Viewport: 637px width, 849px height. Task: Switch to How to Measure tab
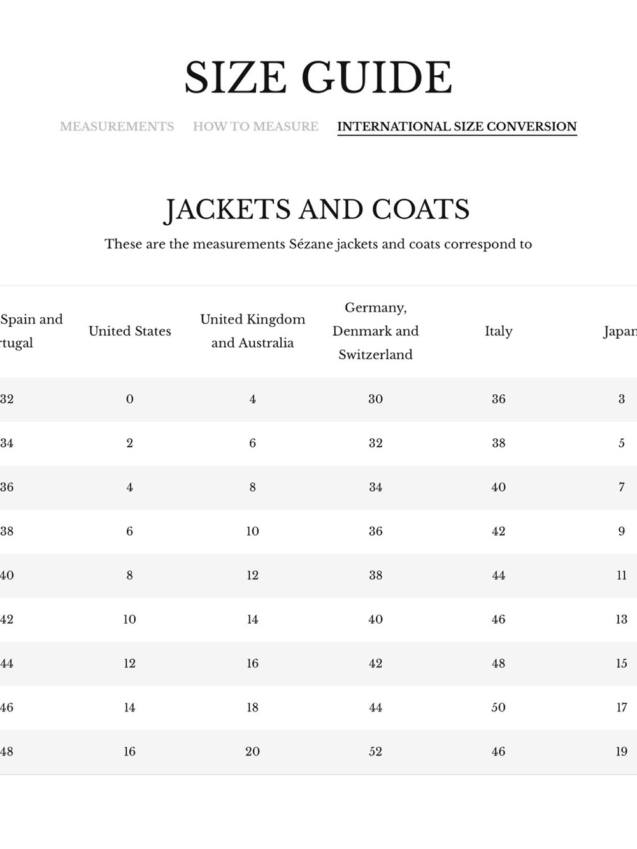255,126
